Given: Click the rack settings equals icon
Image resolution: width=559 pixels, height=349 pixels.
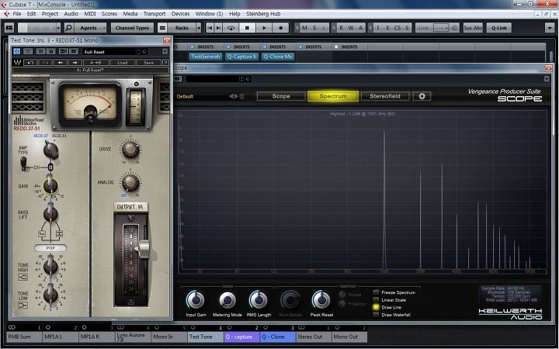Looking at the screenshot, I should [x=162, y=28].
